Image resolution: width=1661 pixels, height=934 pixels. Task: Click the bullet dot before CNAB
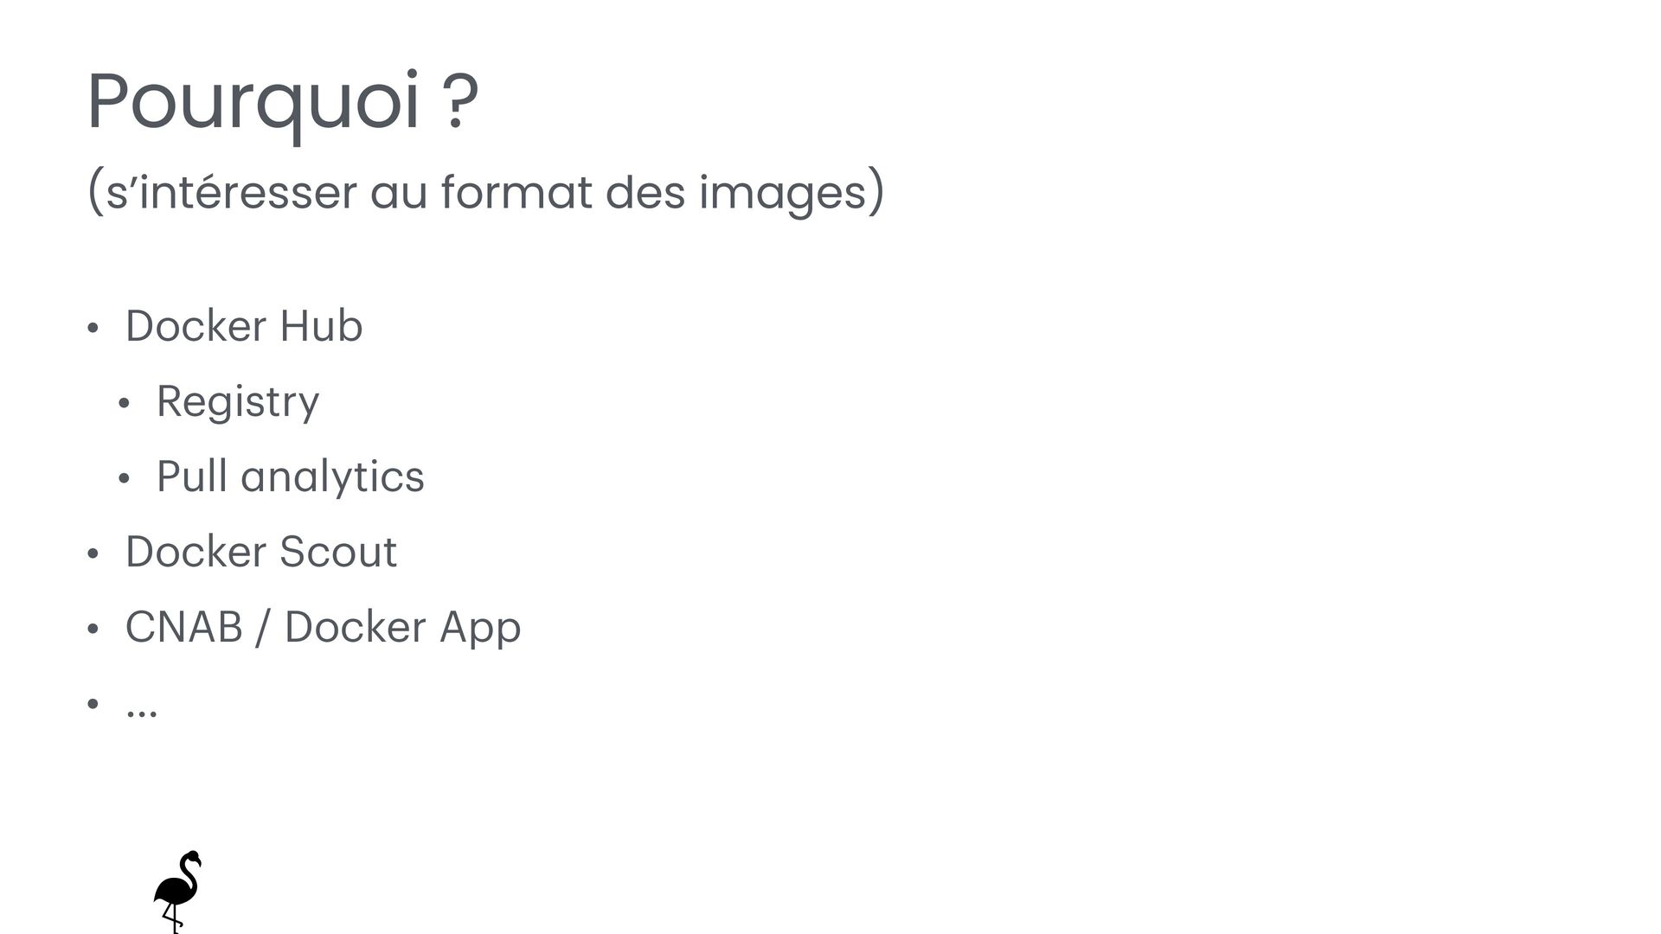point(93,630)
